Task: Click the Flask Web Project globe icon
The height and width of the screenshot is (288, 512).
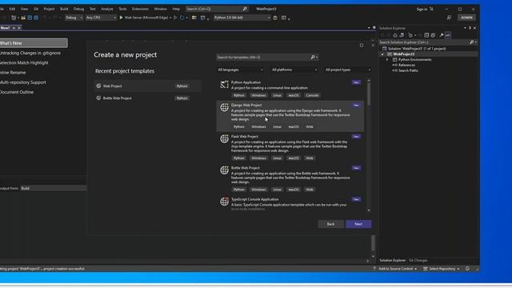Action: click(224, 138)
